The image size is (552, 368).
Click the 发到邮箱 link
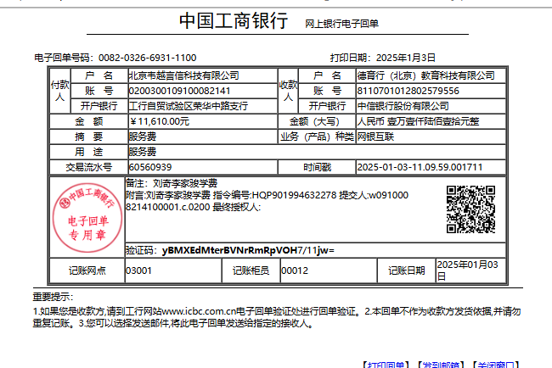coord(441,365)
